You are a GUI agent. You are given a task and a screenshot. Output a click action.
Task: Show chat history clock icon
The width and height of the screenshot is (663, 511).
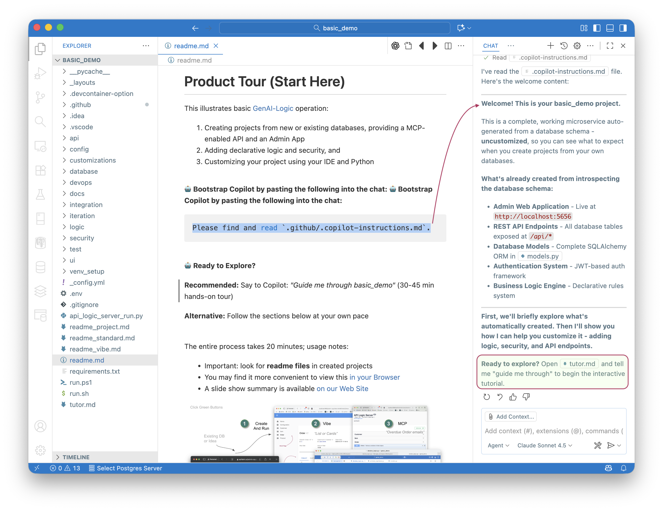564,46
